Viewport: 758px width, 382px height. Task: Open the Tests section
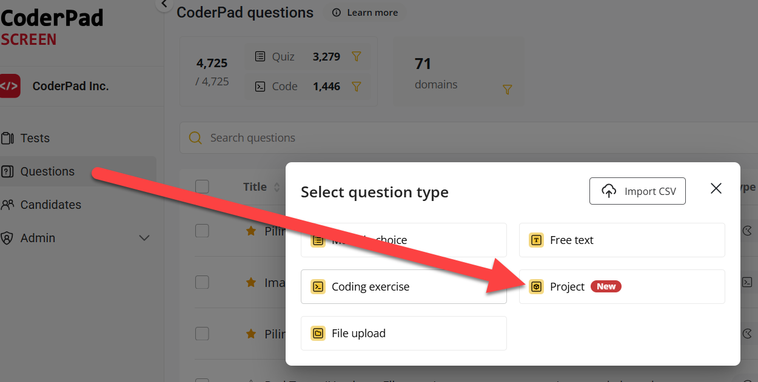point(36,138)
